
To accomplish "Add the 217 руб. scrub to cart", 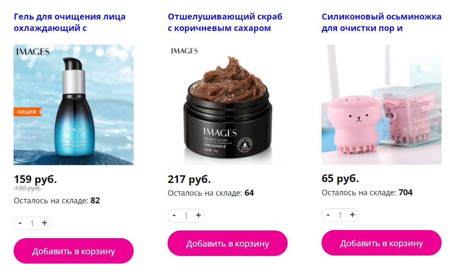I will pyautogui.click(x=227, y=244).
